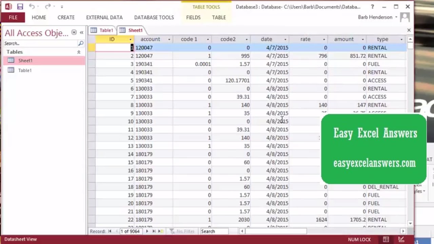
Task: Click the DEL_RENTAL type cell
Action: click(386, 187)
